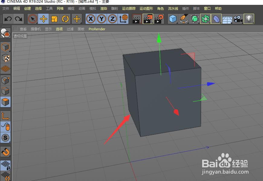Add a Cube primitive object
The height and width of the screenshot is (181, 263).
tap(173, 19)
